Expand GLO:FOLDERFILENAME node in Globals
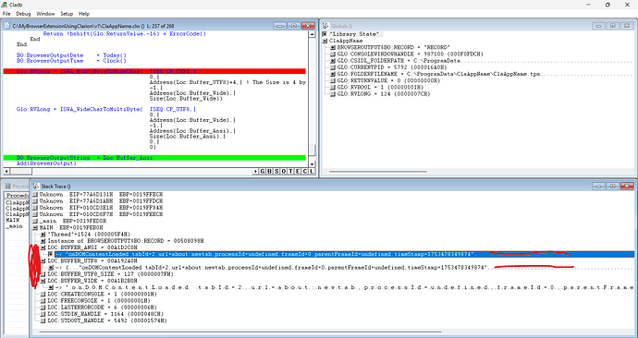638x338 pixels. coord(333,75)
